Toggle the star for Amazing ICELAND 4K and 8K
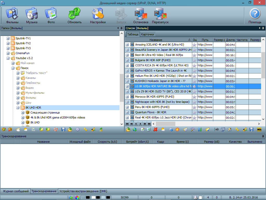Viewport: 266px width, 200px height. [194, 45]
